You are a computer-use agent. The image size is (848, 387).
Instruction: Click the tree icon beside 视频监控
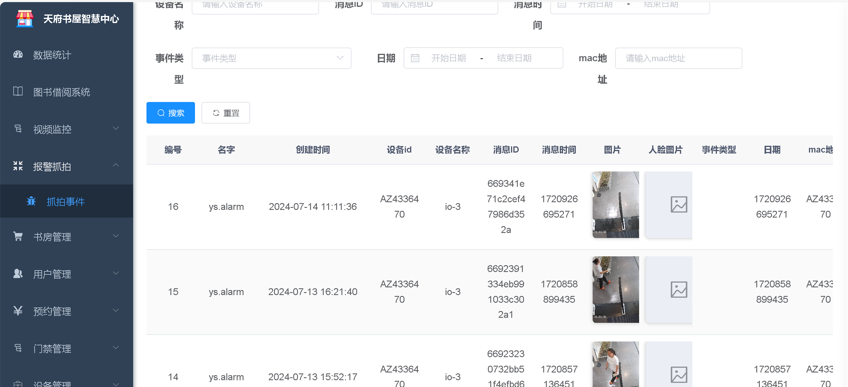(18, 129)
